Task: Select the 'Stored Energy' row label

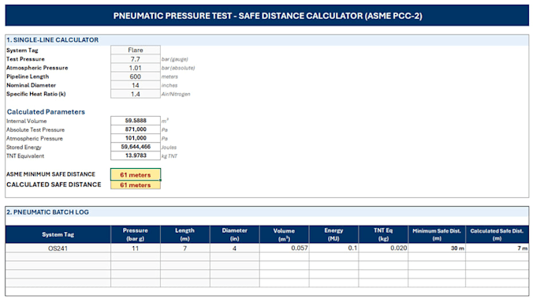Action: click(24, 148)
